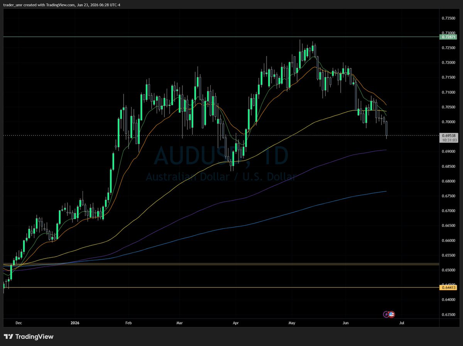
Task: Click the 0.72500 price axis label
Action: click(448, 48)
